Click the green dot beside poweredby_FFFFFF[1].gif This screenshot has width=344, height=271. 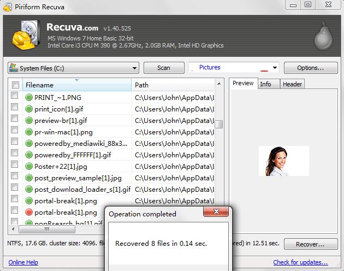click(29, 155)
